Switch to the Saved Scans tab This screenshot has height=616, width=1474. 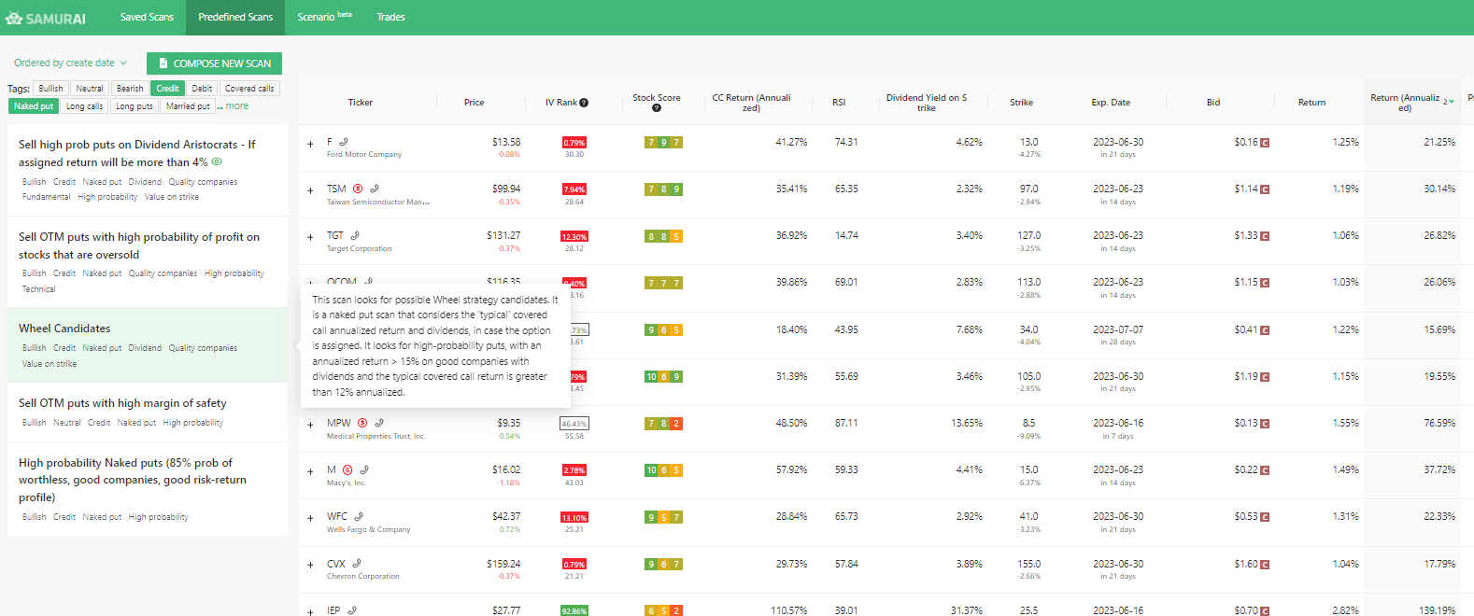(x=147, y=17)
